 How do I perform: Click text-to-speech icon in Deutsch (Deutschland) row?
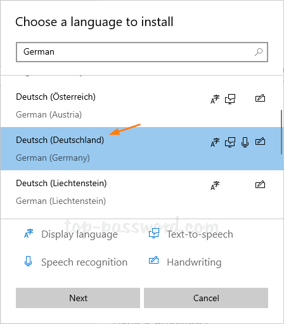pos(230,142)
